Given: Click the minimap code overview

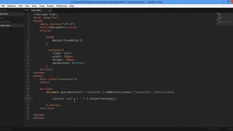Looking at the screenshot, I should click(x=224, y=19).
